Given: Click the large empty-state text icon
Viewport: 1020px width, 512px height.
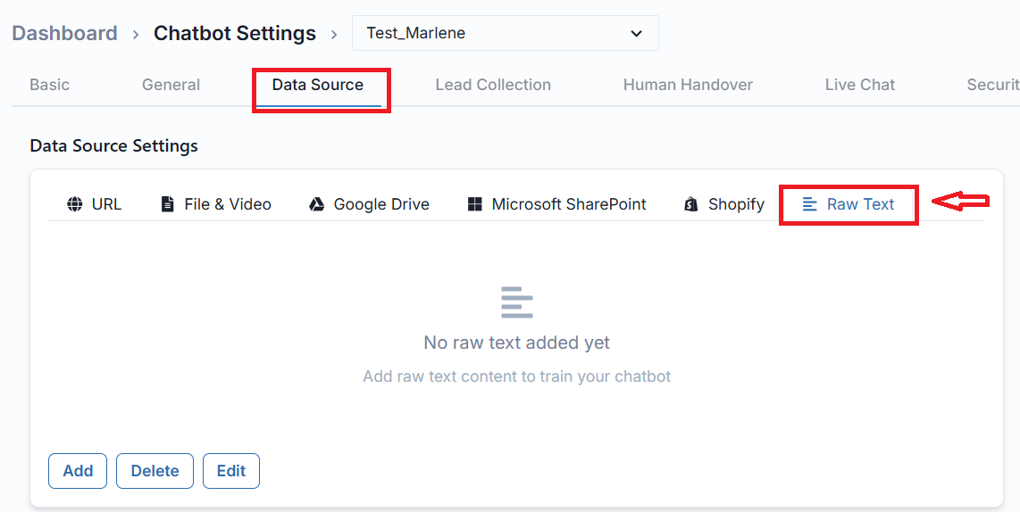Looking at the screenshot, I should click(x=517, y=302).
